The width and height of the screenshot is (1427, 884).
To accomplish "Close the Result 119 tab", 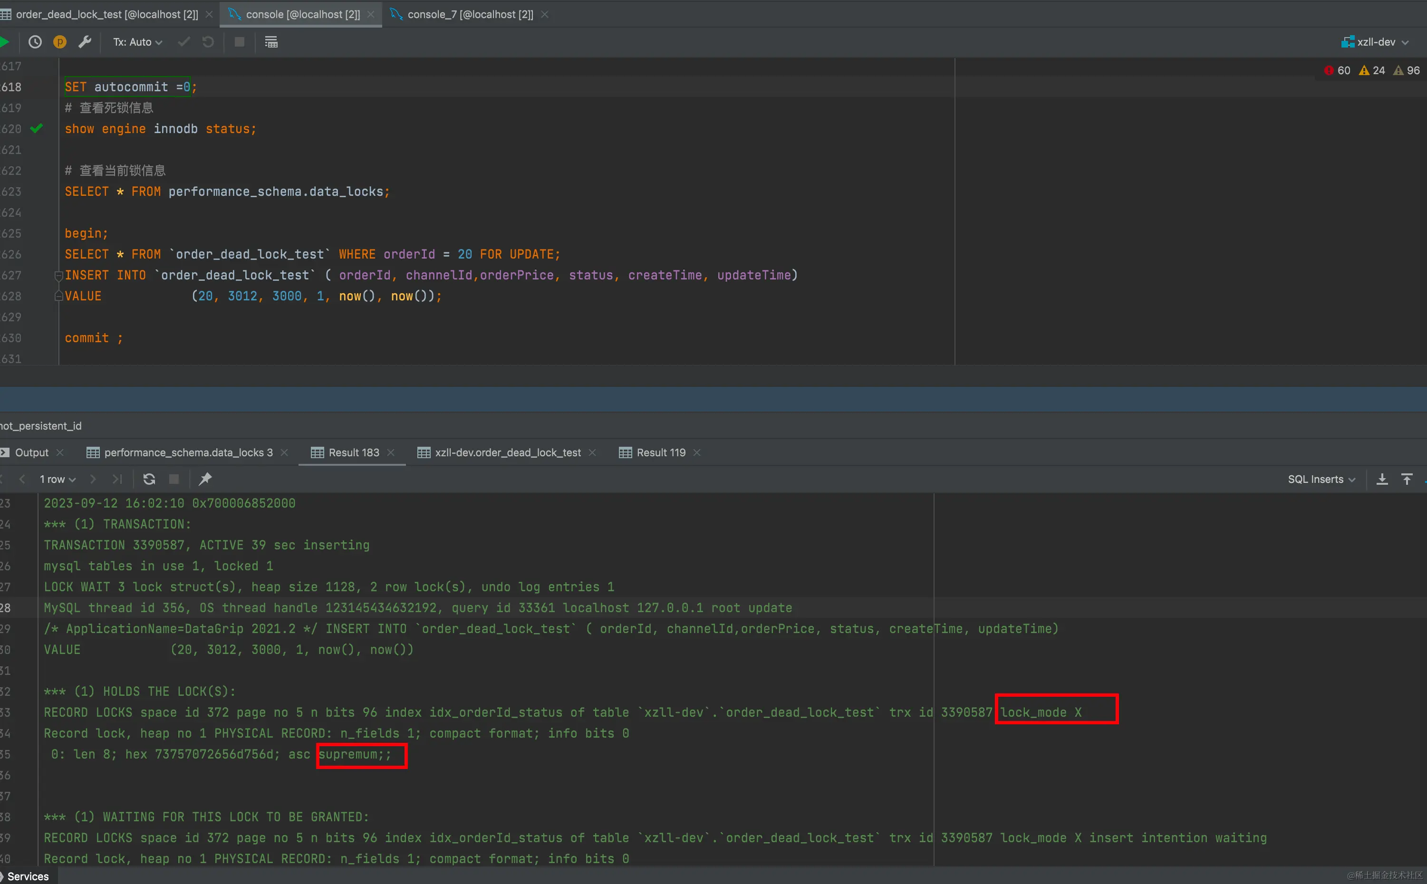I will pyautogui.click(x=697, y=452).
